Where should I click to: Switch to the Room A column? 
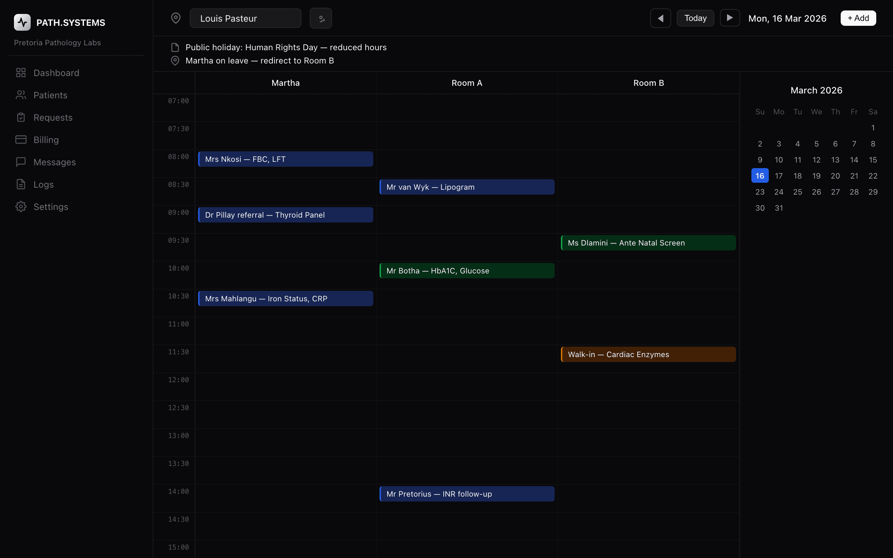[466, 83]
